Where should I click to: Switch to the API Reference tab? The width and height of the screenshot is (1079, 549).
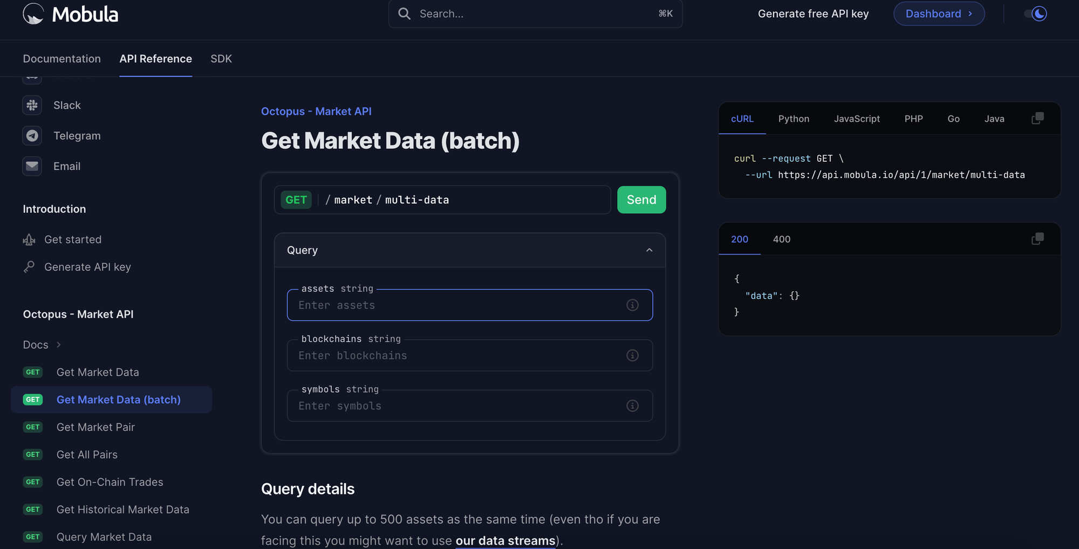pos(156,59)
